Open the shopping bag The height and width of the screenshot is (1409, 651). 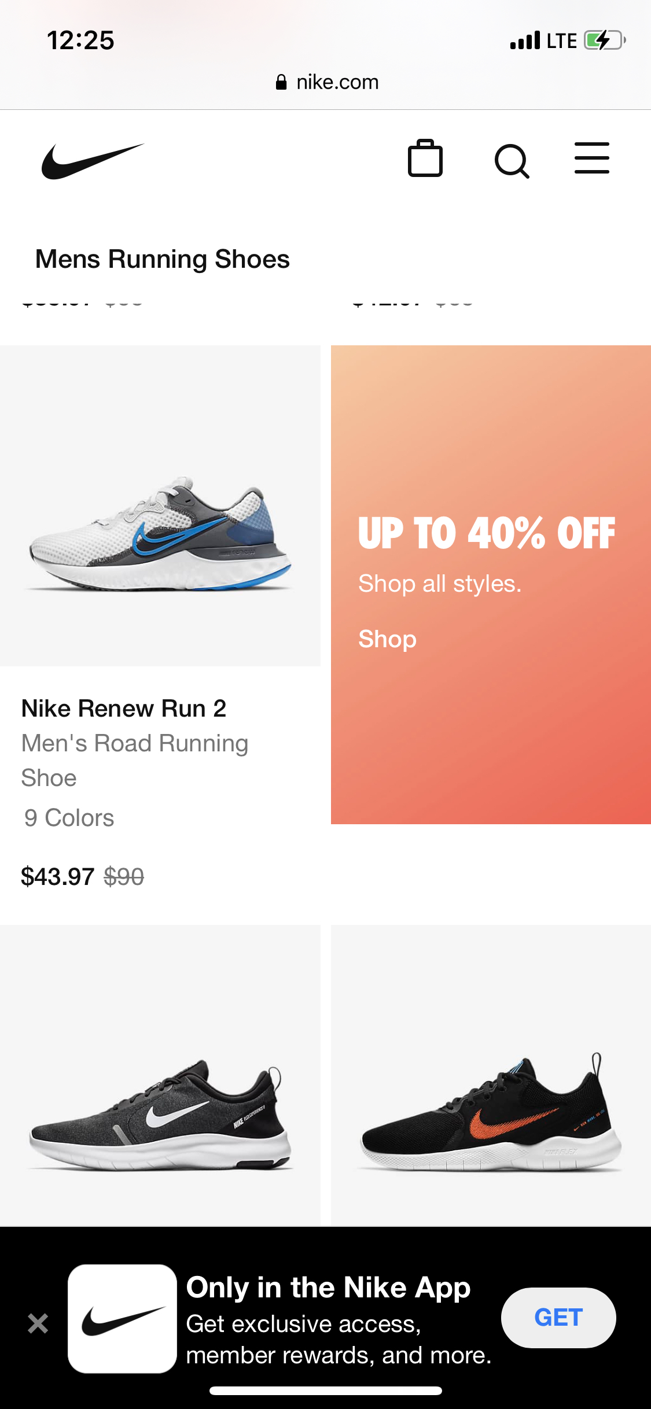pyautogui.click(x=425, y=158)
